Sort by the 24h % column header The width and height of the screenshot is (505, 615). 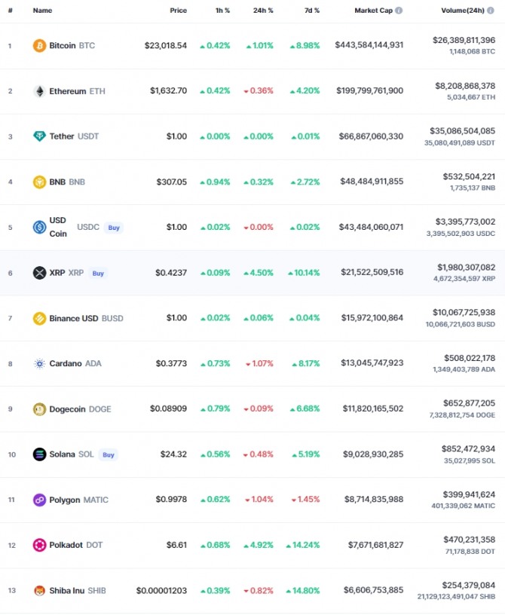(x=263, y=11)
